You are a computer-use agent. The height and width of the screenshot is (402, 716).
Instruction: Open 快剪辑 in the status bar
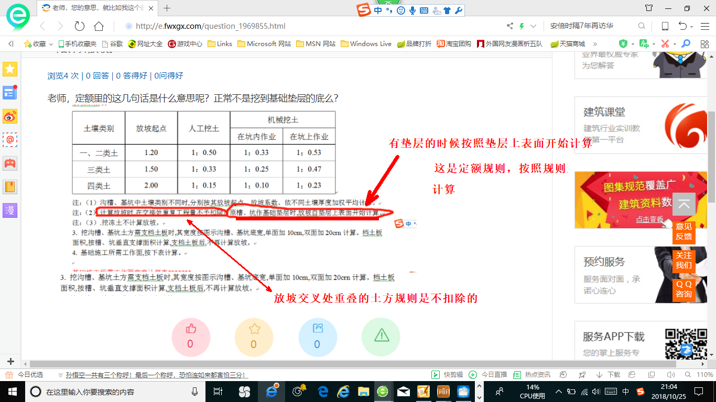coord(447,375)
